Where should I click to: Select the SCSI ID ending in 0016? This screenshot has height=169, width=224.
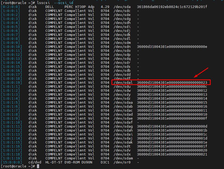[172, 107]
